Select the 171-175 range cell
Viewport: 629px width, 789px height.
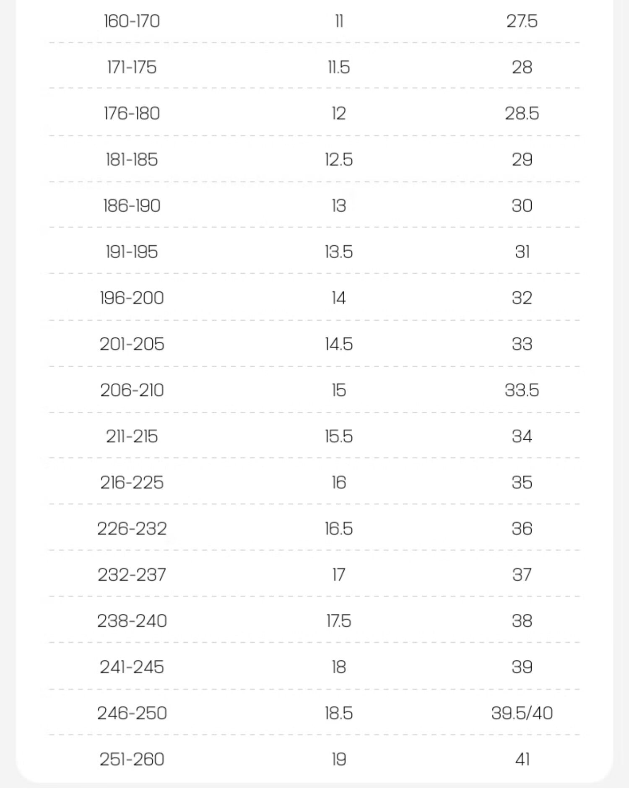[x=132, y=67]
